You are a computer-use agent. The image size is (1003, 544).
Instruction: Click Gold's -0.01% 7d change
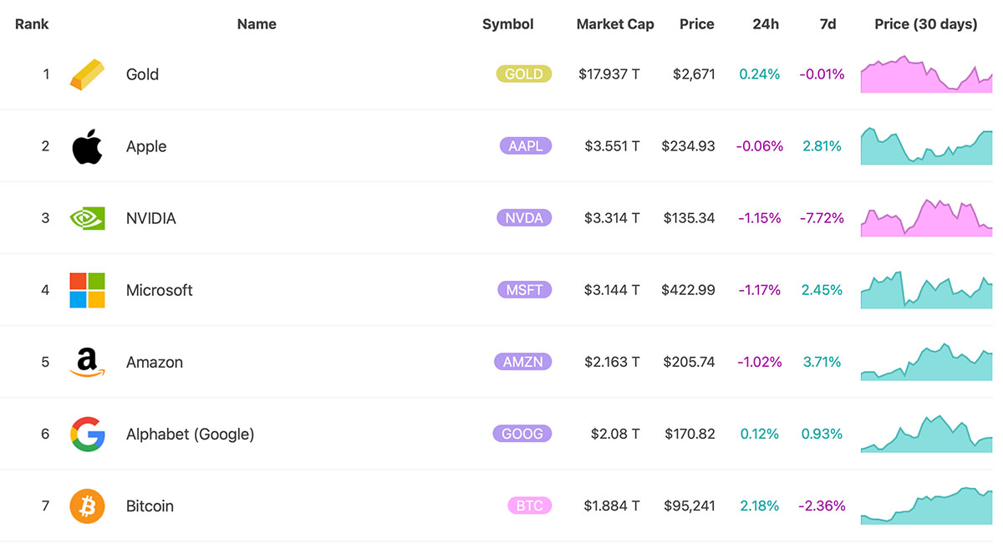coord(822,74)
